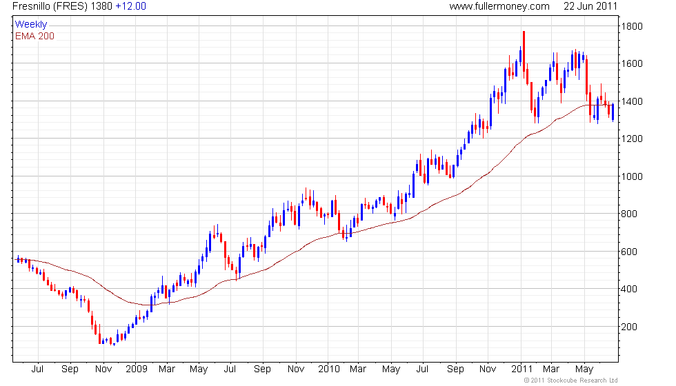The image size is (676, 386).
Task: Click the '2010' time axis label
Action: click(x=329, y=369)
